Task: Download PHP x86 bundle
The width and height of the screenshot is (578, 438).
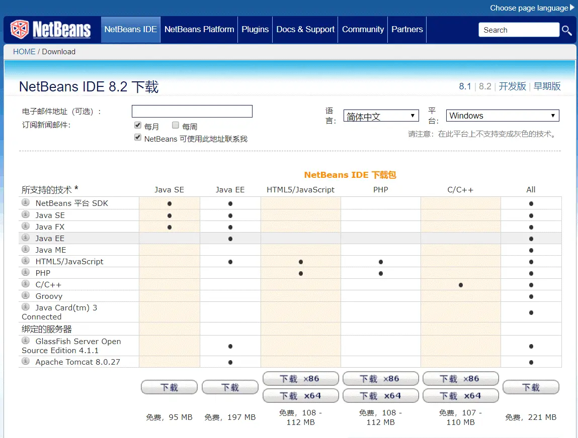Action: pyautogui.click(x=381, y=379)
